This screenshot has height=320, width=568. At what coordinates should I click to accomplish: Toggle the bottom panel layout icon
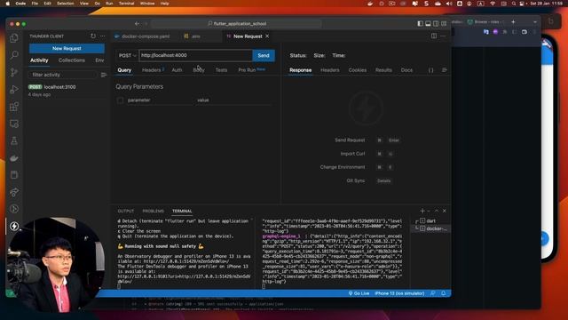point(428,24)
